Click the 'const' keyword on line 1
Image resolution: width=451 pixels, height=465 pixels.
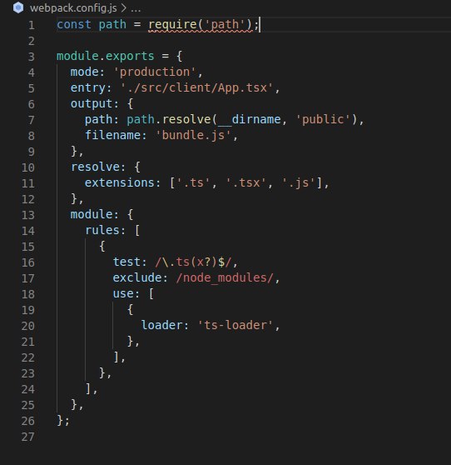coord(74,24)
